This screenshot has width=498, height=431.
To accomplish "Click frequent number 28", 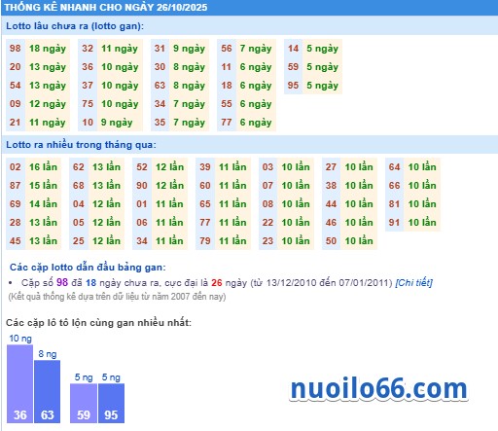I will (x=16, y=223).
